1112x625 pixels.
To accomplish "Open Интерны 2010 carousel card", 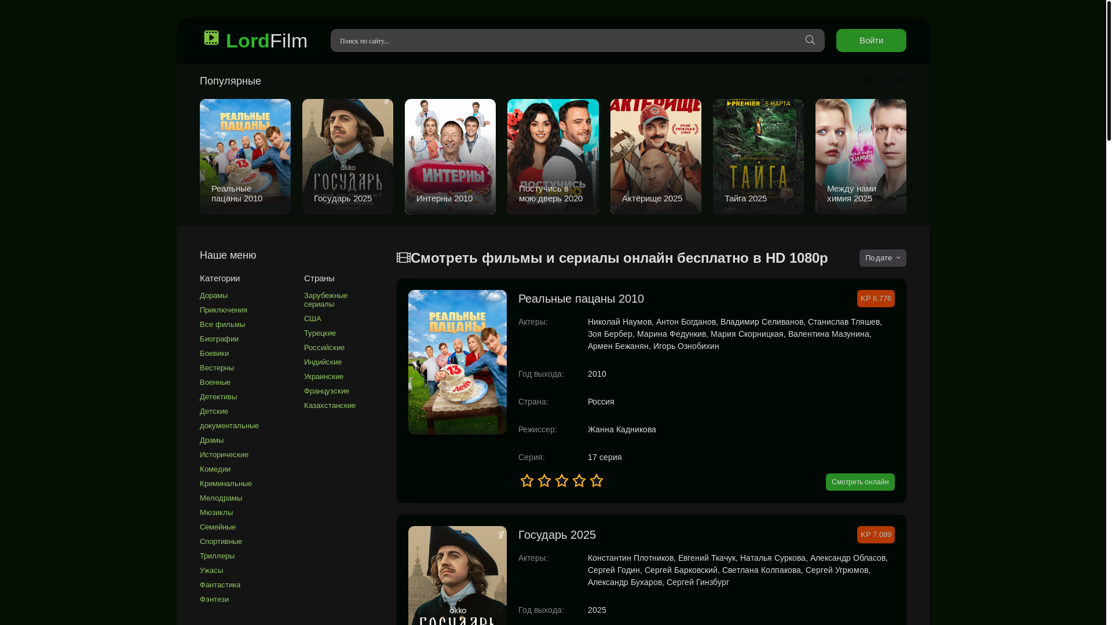I will point(450,157).
